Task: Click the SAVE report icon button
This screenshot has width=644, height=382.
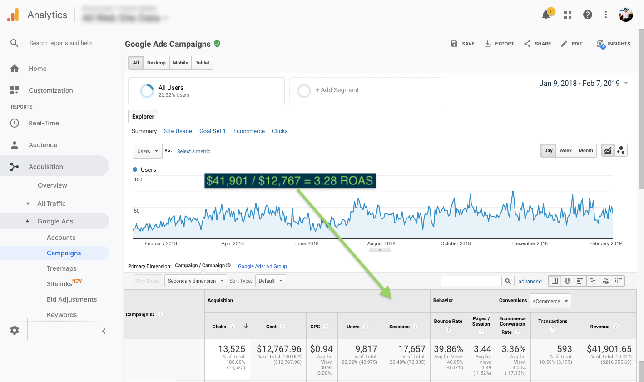Action: 462,44
